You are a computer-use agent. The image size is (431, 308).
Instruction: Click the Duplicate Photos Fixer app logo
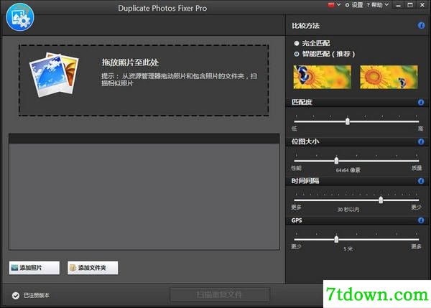[20, 17]
